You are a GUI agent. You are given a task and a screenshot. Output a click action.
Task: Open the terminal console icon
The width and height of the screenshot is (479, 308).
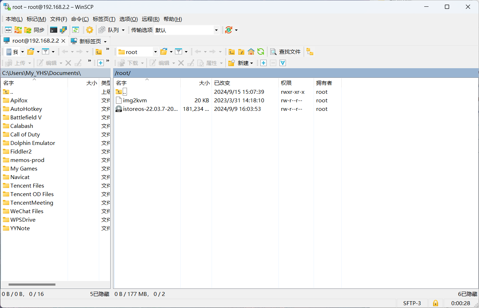pos(54,30)
